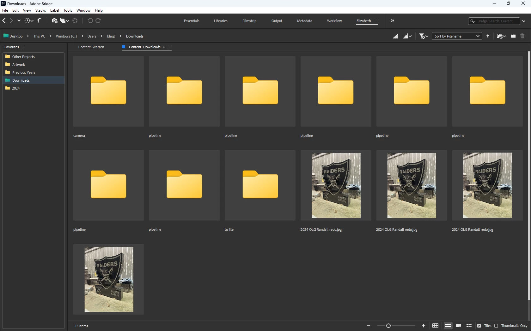Image resolution: width=531 pixels, height=331 pixels.
Task: Rotate 90 degrees counterclockwise
Action: click(90, 21)
